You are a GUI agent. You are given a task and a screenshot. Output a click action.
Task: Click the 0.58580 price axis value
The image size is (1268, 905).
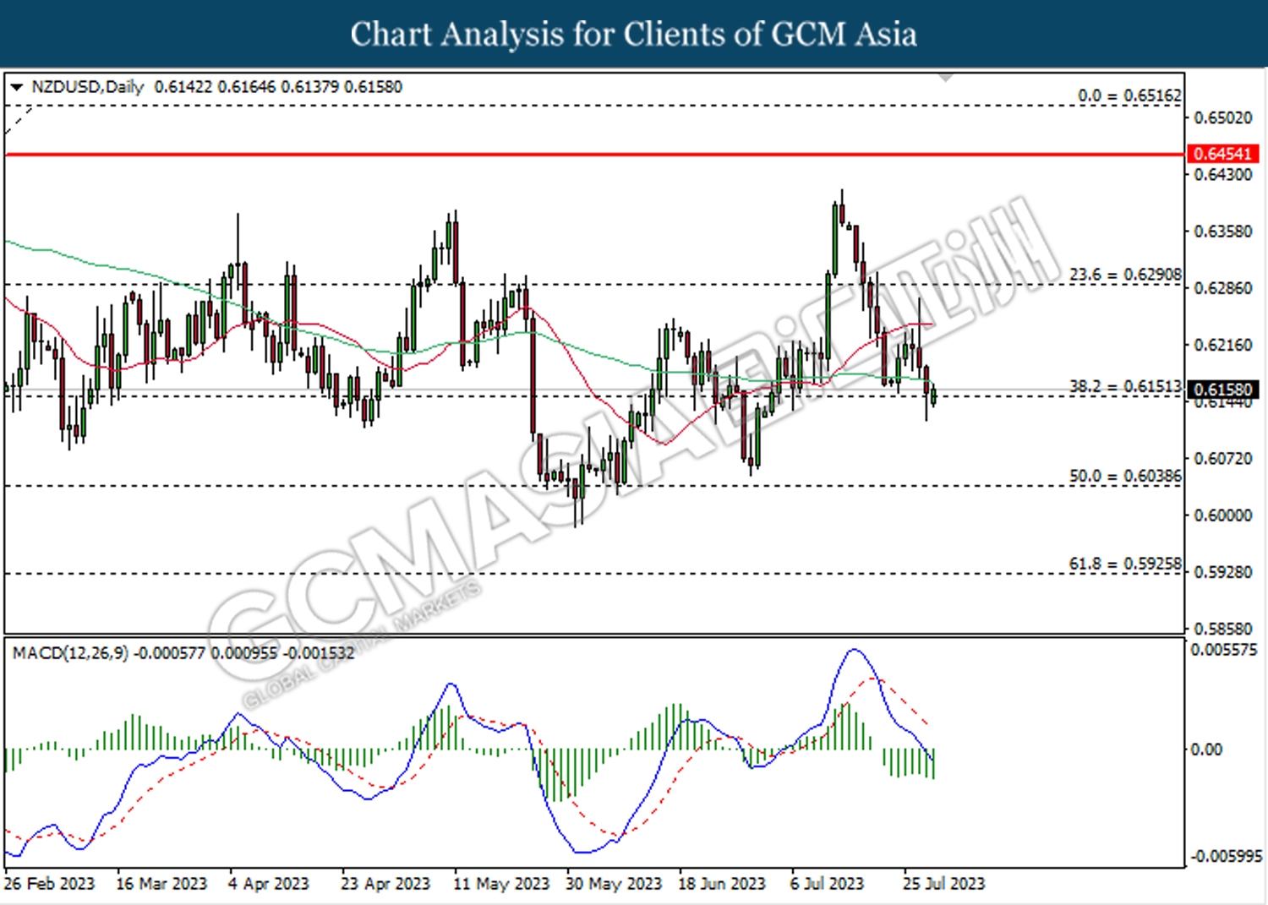click(1222, 629)
